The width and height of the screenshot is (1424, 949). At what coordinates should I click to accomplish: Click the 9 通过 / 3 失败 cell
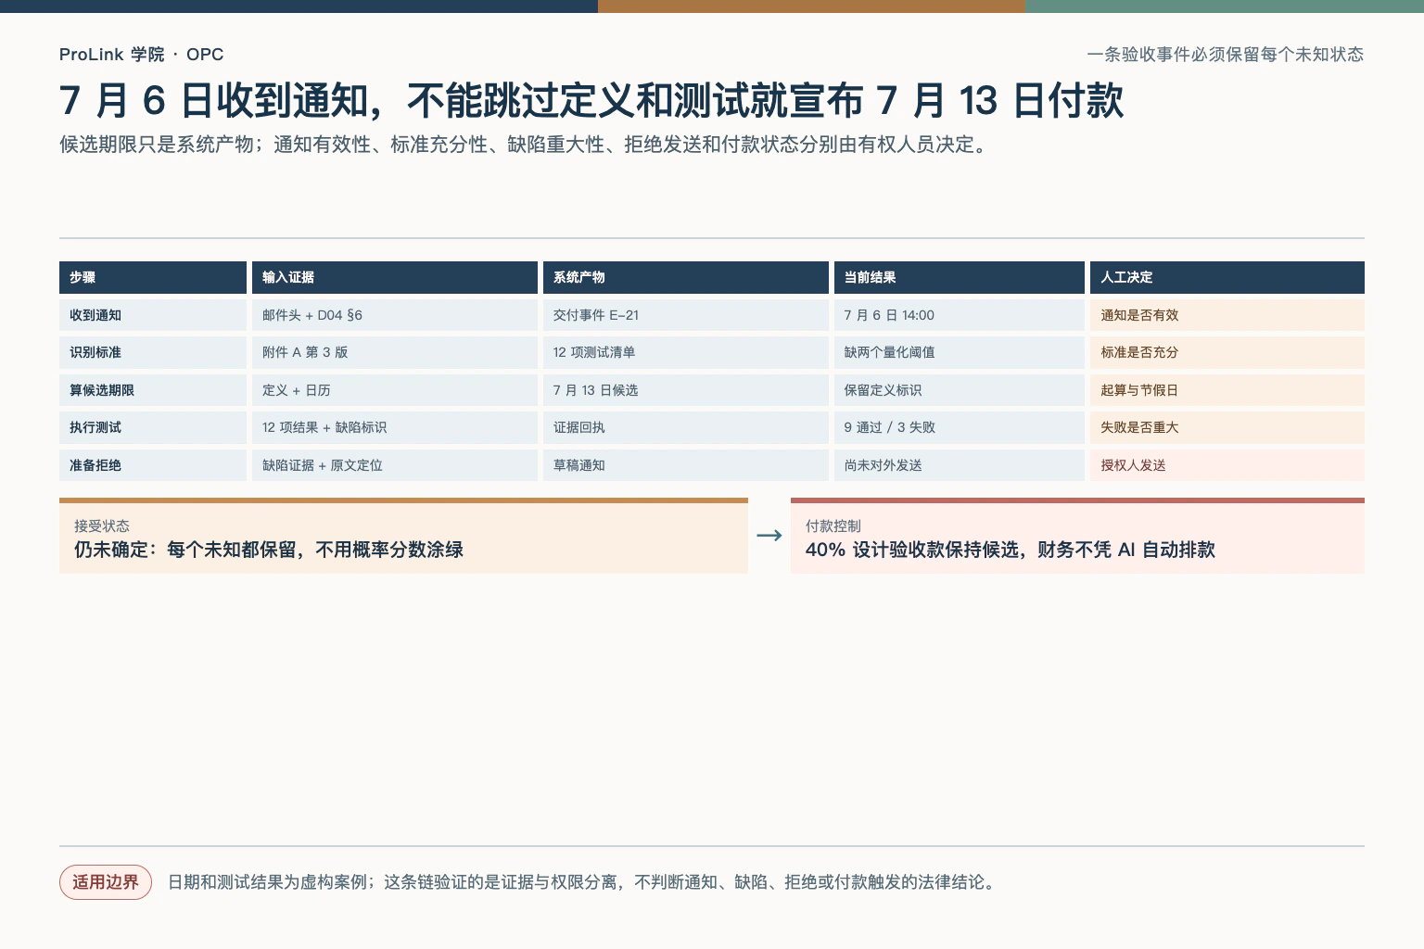click(960, 427)
